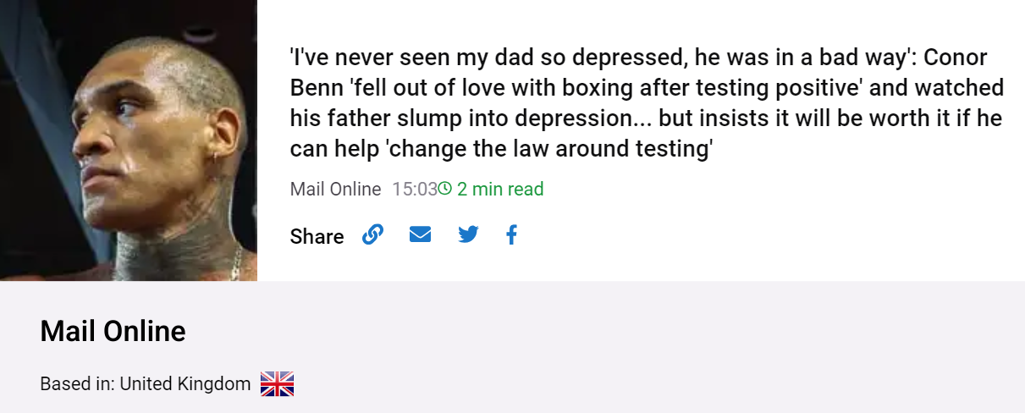Image resolution: width=1025 pixels, height=413 pixels.
Task: Click the 'Based in: United Kingdom' text
Action: pos(146,384)
